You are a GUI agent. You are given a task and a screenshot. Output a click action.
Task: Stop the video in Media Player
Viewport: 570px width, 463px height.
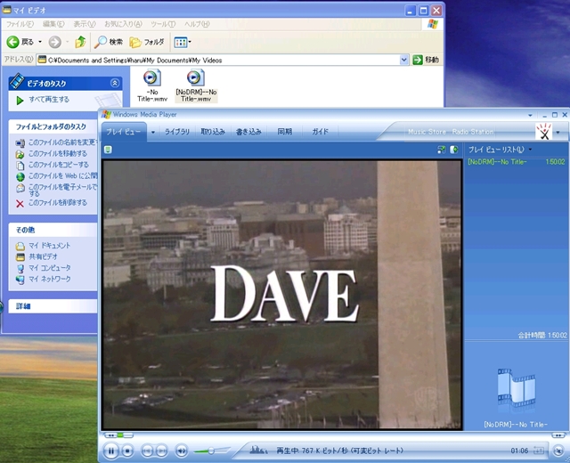click(127, 451)
